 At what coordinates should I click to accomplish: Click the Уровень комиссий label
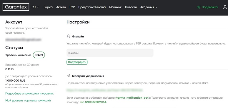coord(18,55)
